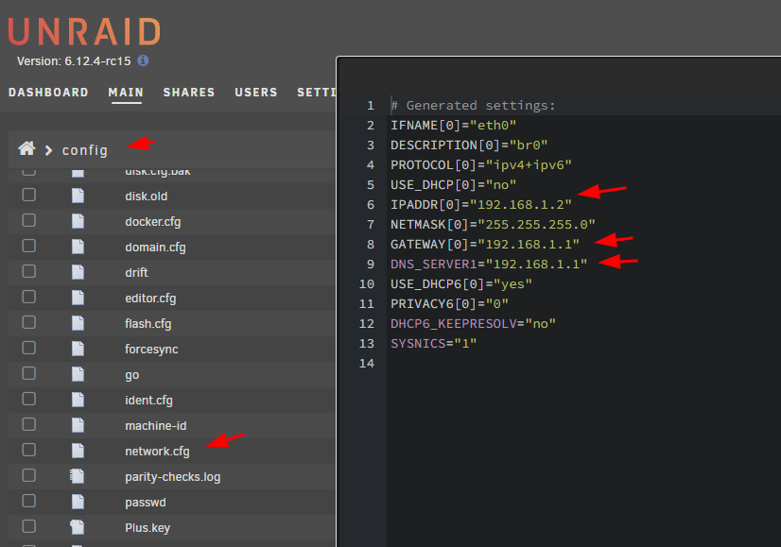This screenshot has height=547, width=781.
Task: Open the editor.cfg file
Action: (150, 299)
